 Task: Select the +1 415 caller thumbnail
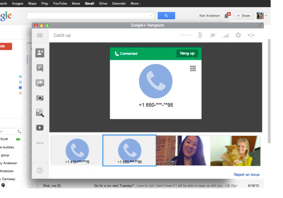[x=77, y=151]
